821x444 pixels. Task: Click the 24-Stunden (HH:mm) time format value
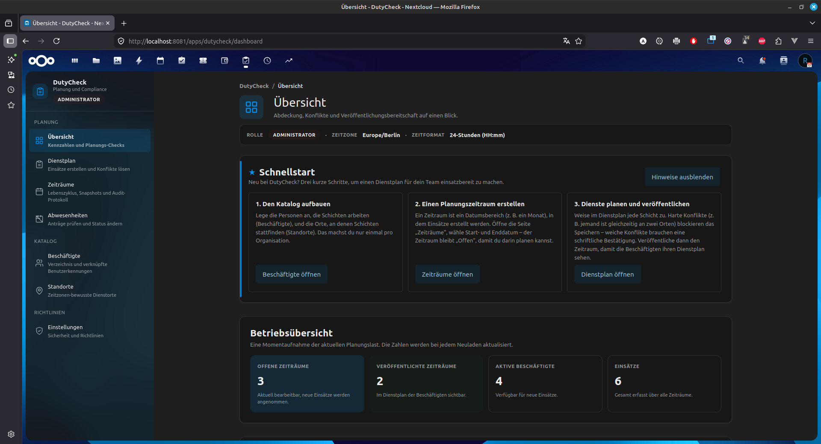point(477,135)
